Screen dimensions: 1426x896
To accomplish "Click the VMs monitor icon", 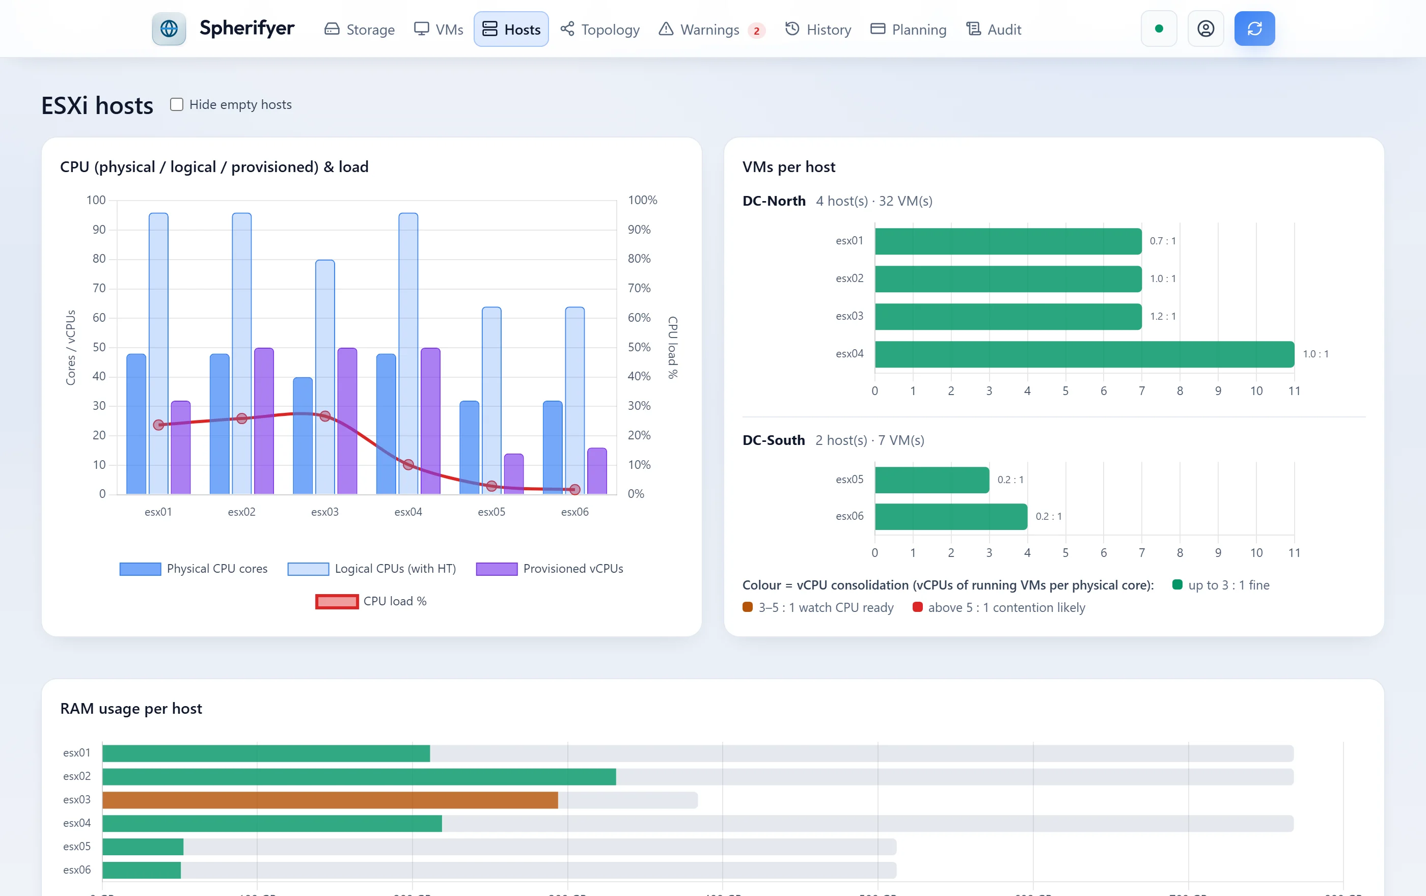I will point(421,29).
